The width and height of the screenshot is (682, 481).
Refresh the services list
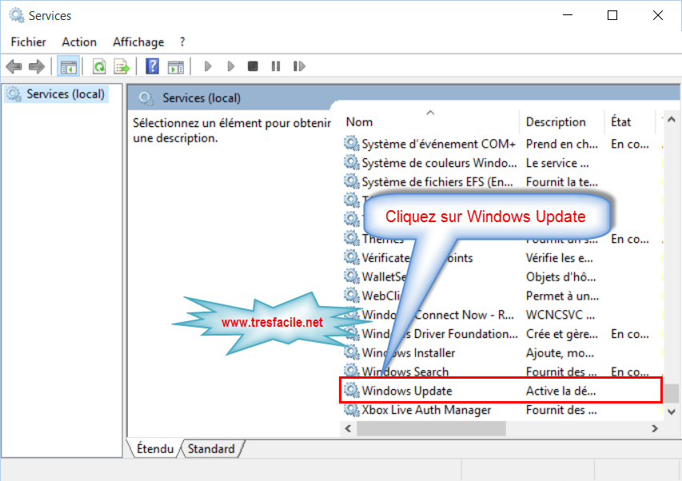click(99, 66)
